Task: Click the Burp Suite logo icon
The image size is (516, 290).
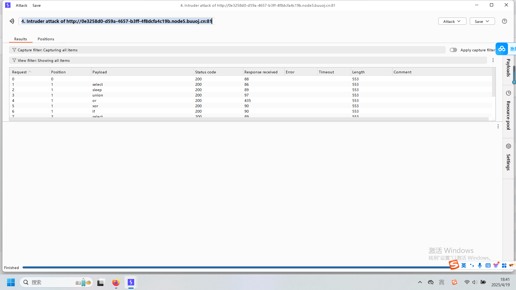Action: click(x=8, y=5)
